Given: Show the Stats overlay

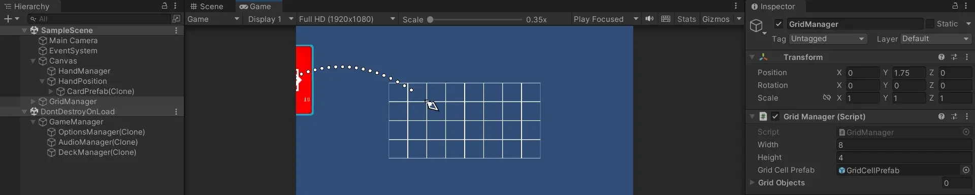Looking at the screenshot, I should 687,19.
